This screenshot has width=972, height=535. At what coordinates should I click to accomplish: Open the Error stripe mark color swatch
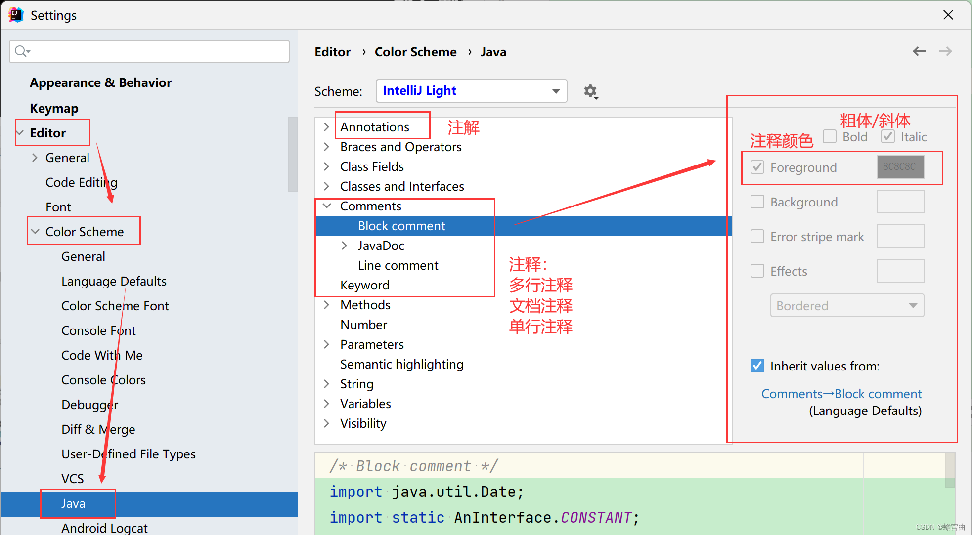coord(900,236)
